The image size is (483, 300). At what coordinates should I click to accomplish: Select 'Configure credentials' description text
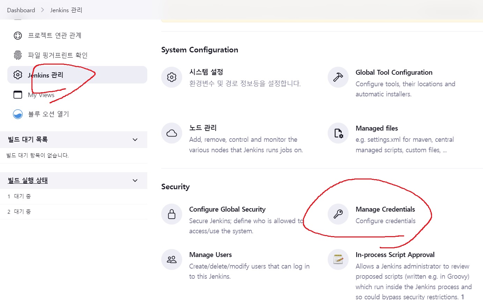click(x=386, y=221)
